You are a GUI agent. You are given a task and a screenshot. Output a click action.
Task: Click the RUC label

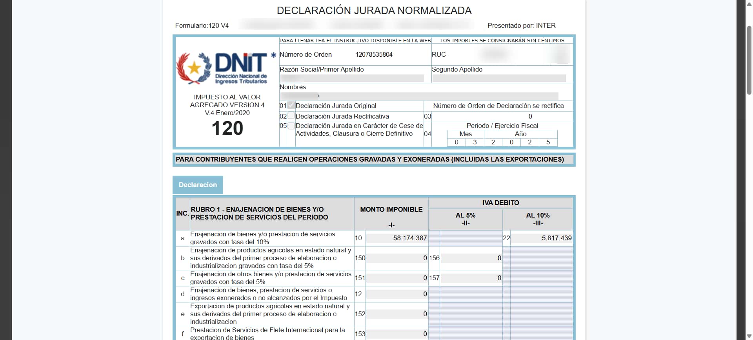[439, 54]
